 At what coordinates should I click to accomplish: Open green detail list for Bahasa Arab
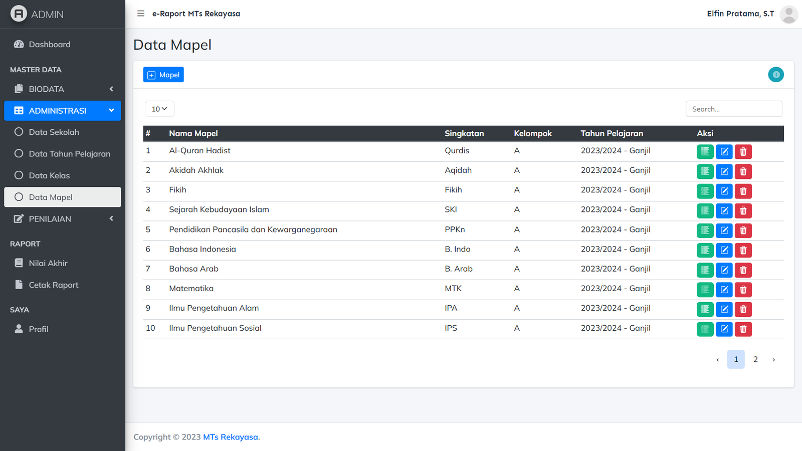click(705, 270)
